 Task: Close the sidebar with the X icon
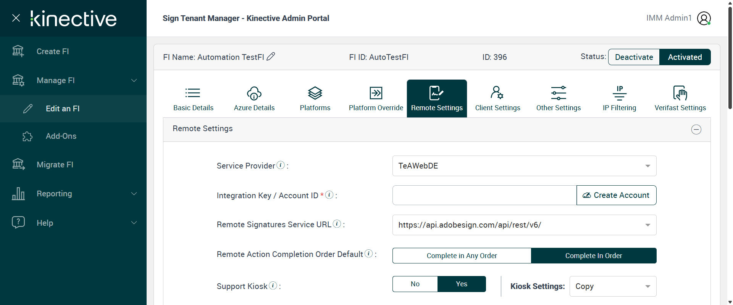point(16,18)
